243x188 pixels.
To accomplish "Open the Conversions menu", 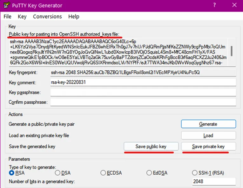I will [47, 16].
